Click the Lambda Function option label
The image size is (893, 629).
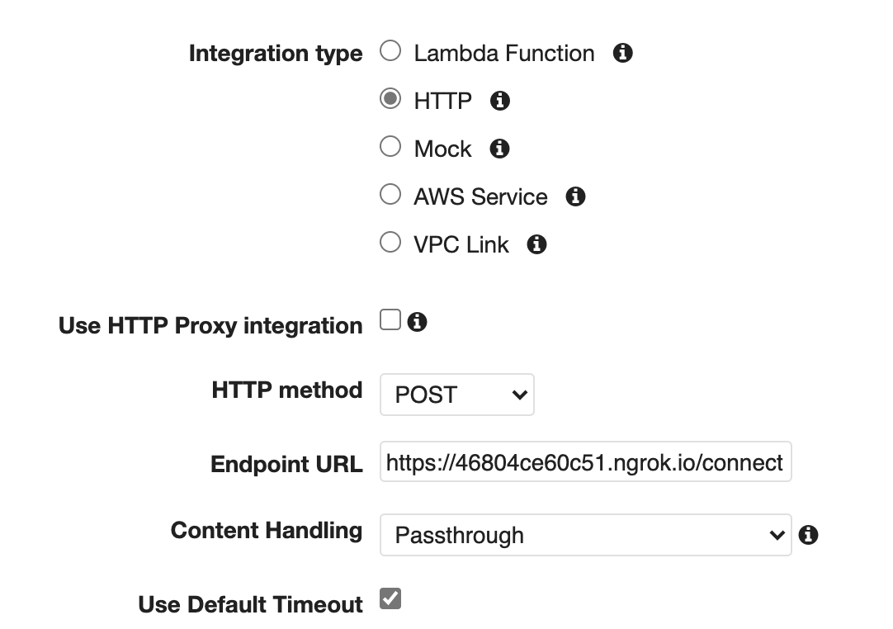point(503,54)
